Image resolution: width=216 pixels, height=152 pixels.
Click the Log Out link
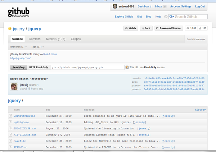[200, 6]
